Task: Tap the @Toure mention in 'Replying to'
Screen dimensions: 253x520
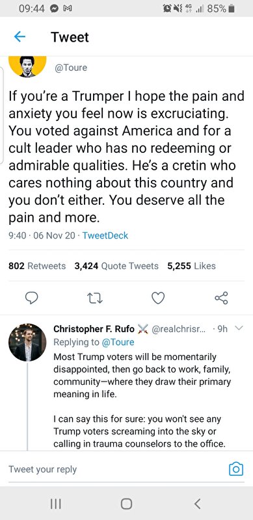Action: (x=118, y=342)
